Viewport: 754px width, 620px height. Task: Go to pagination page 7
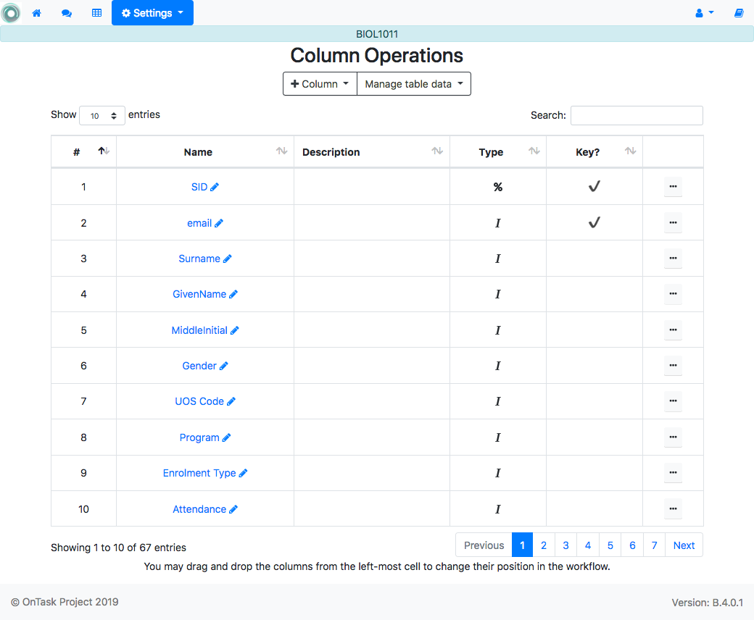[654, 545]
